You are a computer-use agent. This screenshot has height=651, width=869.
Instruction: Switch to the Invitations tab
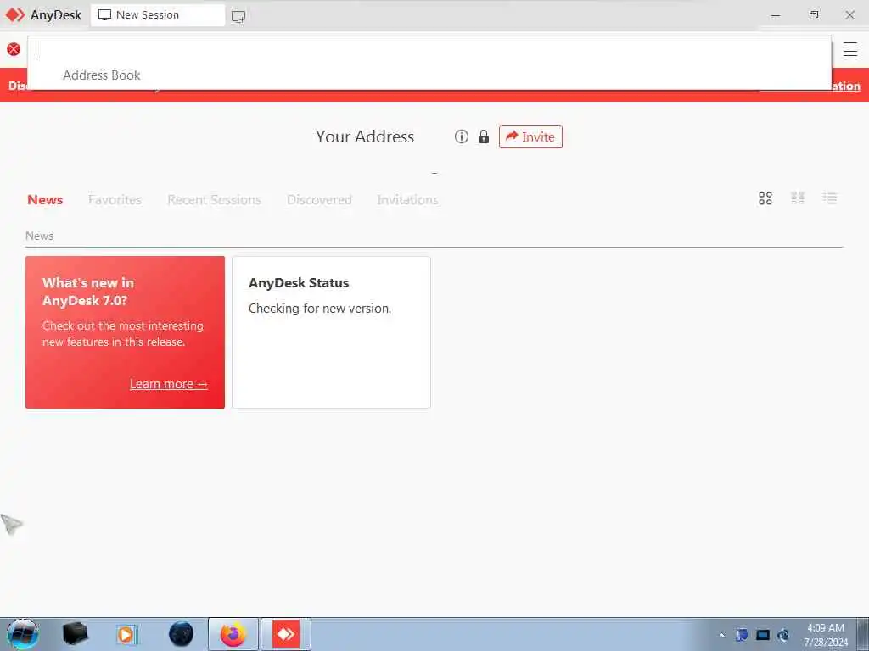(x=407, y=200)
